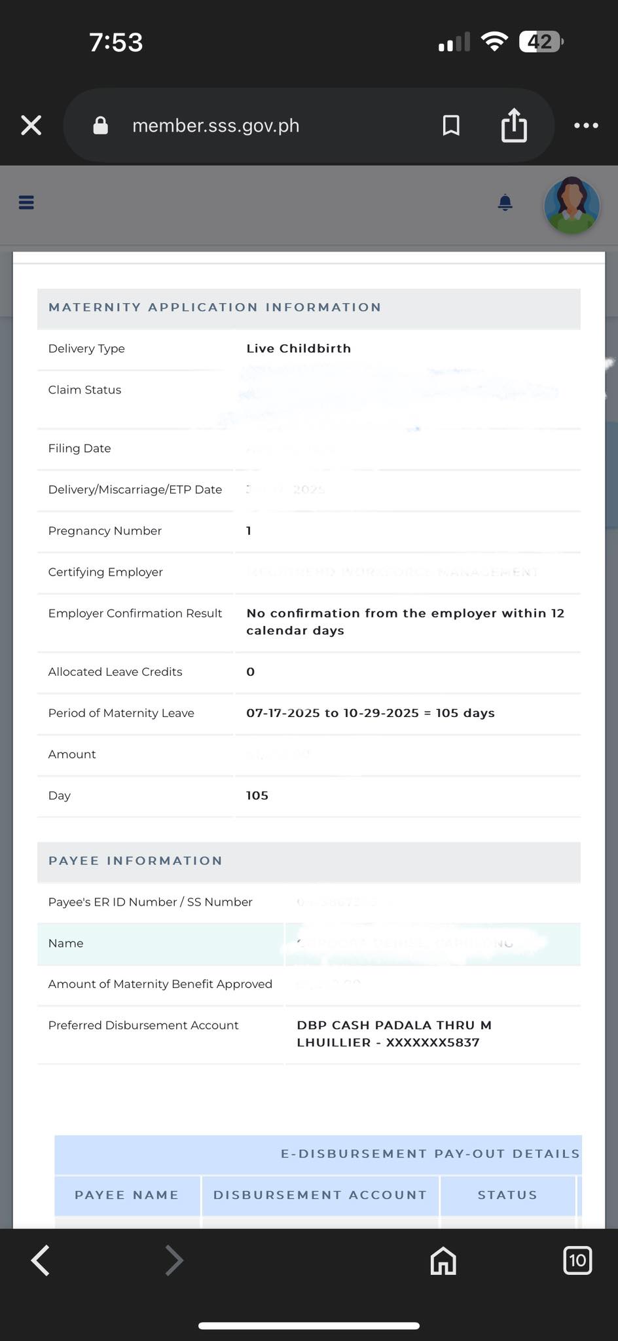The height and width of the screenshot is (1341, 618).
Task: Click the Preferred Disbursement Account label
Action: point(143,1025)
